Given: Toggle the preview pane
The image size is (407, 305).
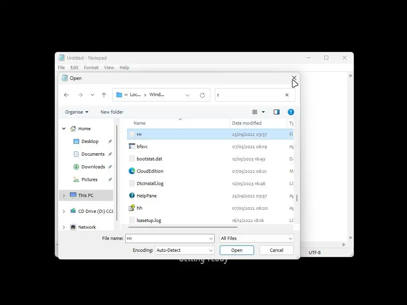Looking at the screenshot, I should [277, 112].
